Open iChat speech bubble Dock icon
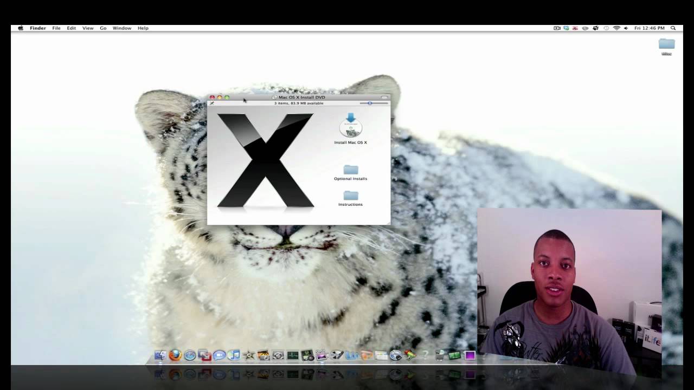694x390 pixels. (219, 355)
